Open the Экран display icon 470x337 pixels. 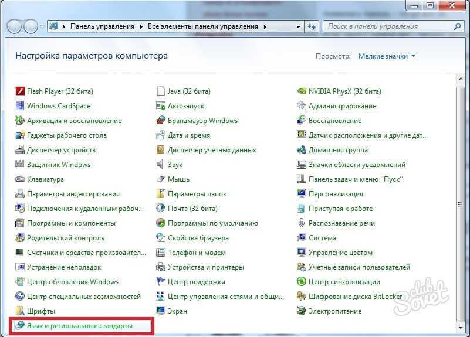[x=161, y=311]
